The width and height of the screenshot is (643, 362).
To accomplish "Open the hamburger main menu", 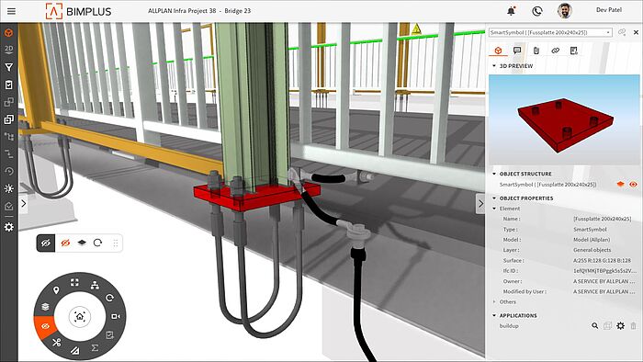I will (x=11, y=11).
